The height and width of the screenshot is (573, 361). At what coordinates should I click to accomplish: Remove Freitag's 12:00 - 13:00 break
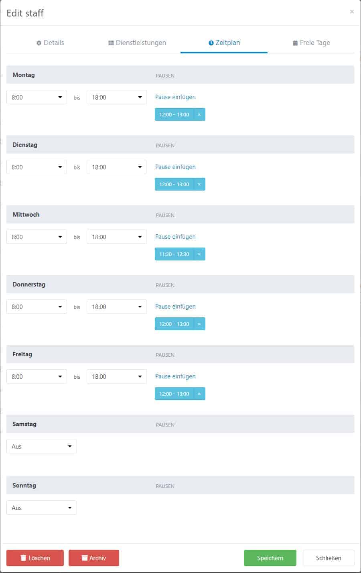tap(199, 394)
